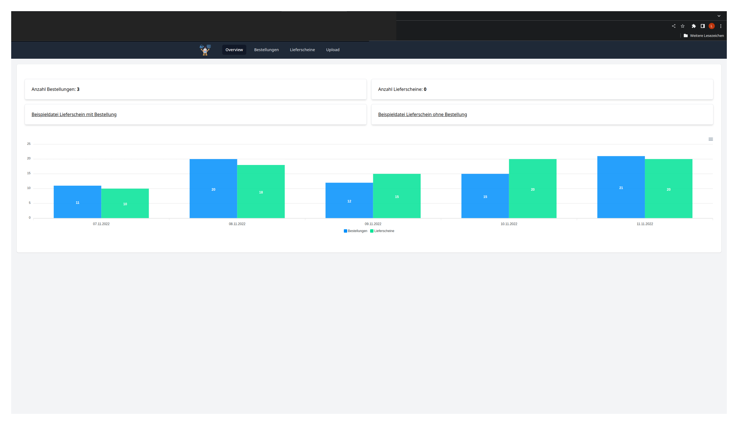Viewport: 738px width, 425px height.
Task: Open the browser extensions puzzle icon
Action: pos(694,26)
